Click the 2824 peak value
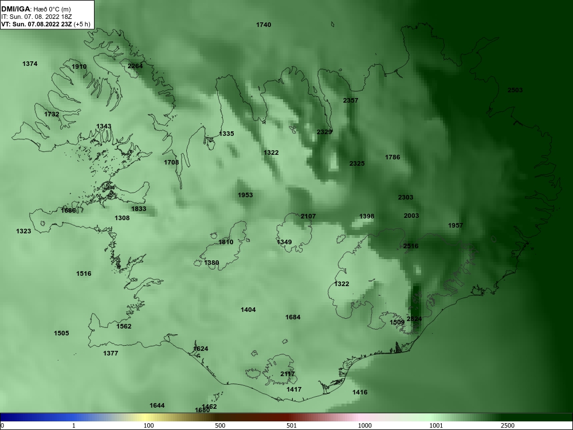The height and width of the screenshot is (430, 573). click(x=414, y=319)
